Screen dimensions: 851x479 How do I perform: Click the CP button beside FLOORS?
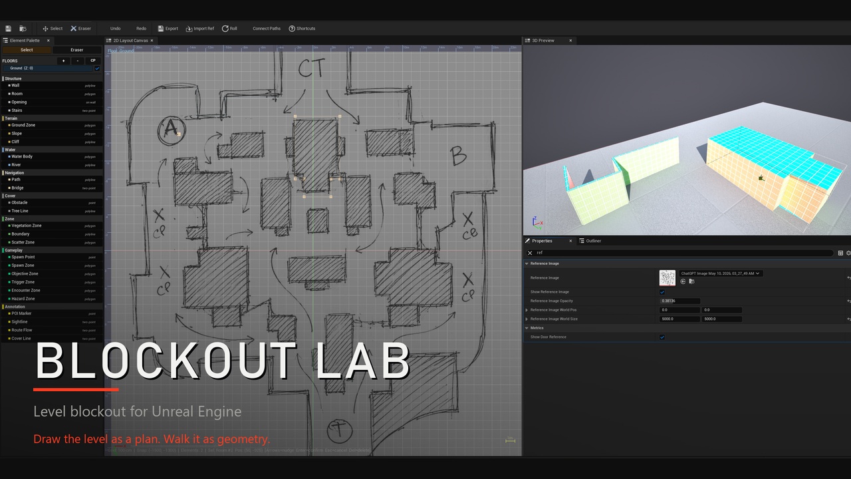tap(93, 61)
